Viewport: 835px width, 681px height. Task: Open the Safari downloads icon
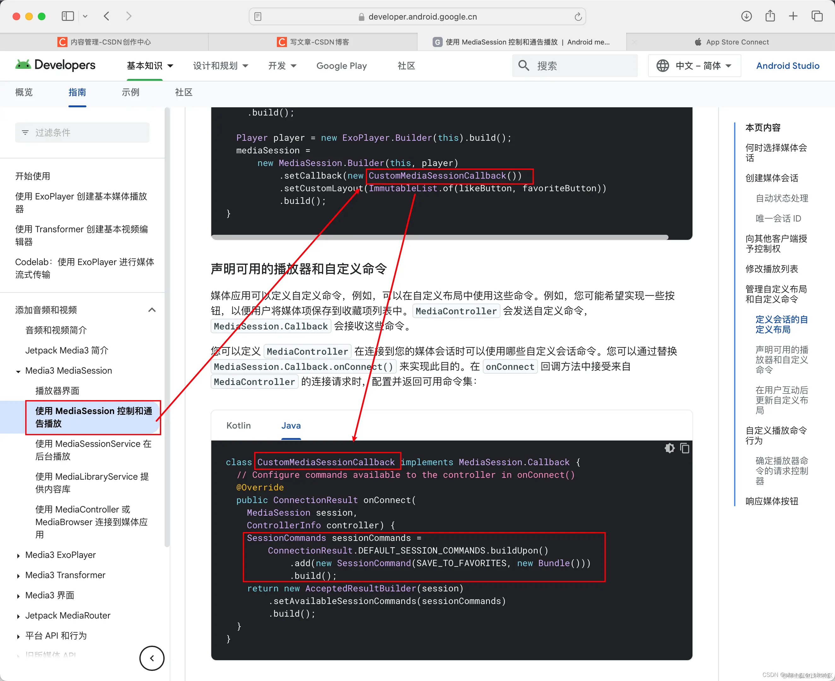746,16
